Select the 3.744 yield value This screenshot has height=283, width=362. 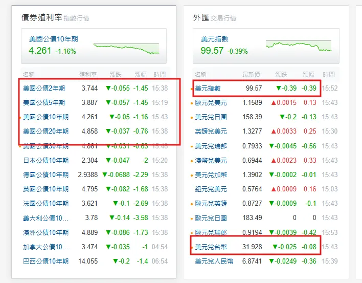pos(89,88)
